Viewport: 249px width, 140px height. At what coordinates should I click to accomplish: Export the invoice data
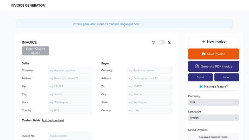200,77
